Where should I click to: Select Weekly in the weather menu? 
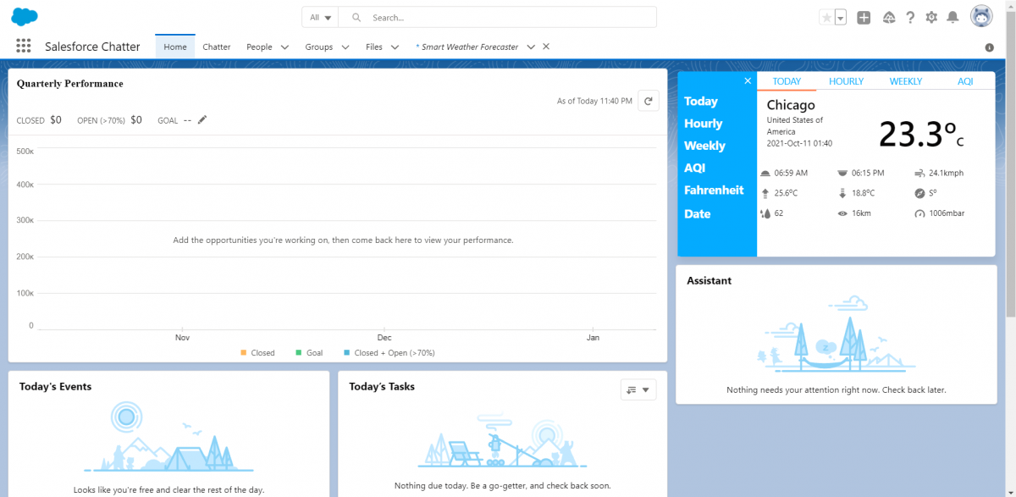[x=704, y=146]
